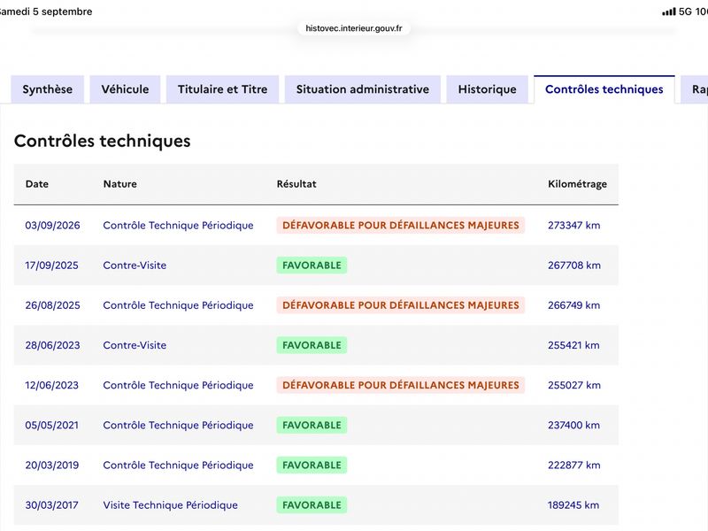
Task: Click the Date column header
Action: [x=37, y=184]
